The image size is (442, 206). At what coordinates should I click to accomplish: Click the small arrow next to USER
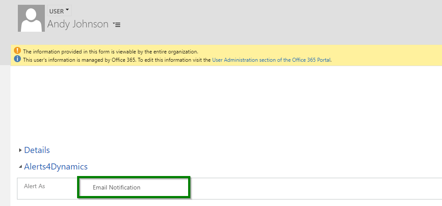pyautogui.click(x=67, y=10)
